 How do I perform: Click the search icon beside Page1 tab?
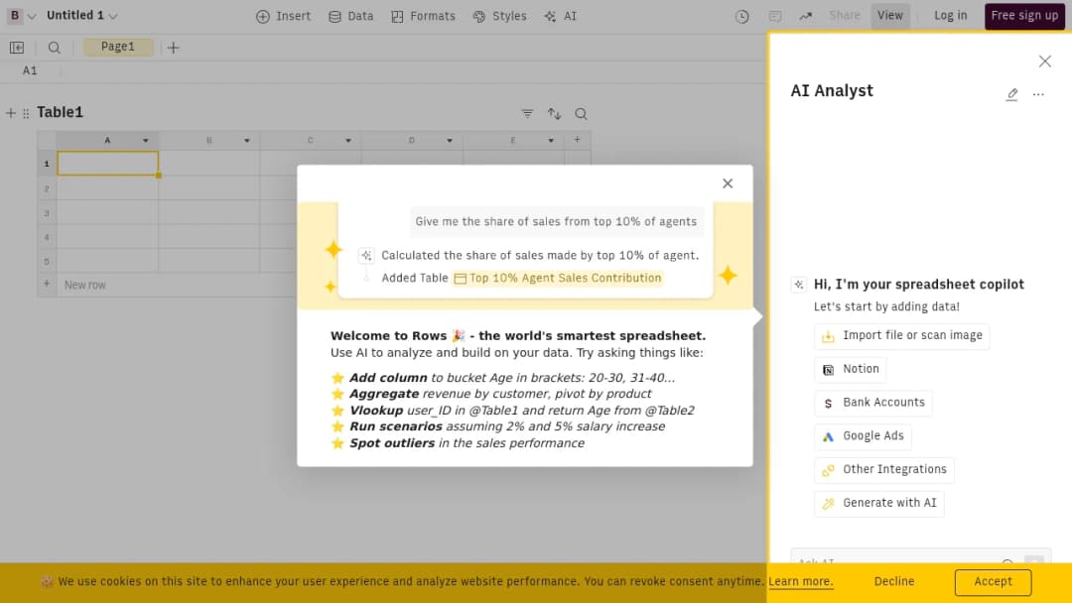[54, 48]
